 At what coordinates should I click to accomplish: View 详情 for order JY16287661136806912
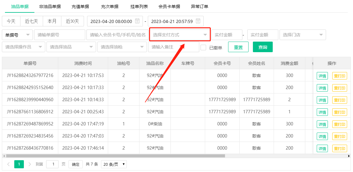pos(322,112)
